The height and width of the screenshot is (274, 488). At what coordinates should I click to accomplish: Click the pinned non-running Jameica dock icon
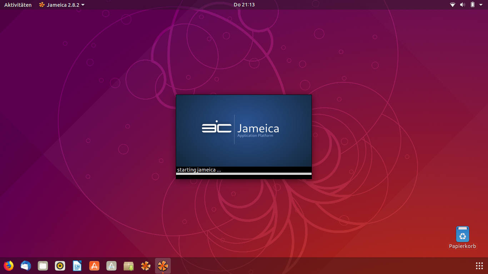[x=146, y=266]
